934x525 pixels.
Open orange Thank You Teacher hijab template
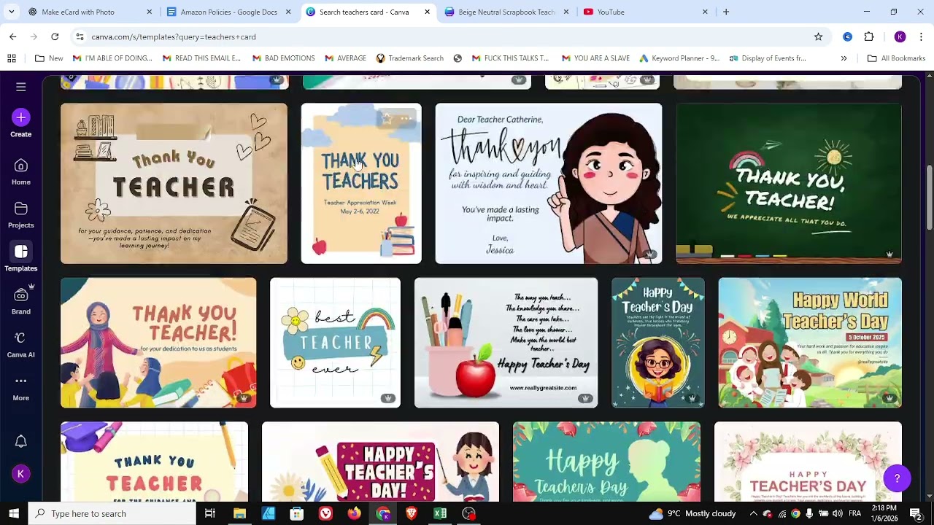point(158,343)
